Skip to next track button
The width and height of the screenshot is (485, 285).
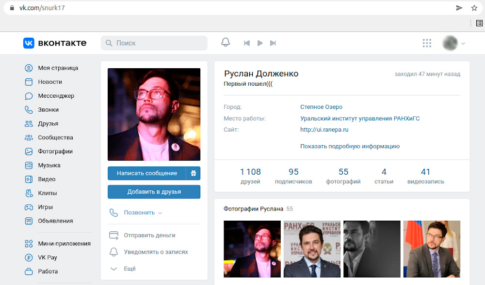coord(273,43)
